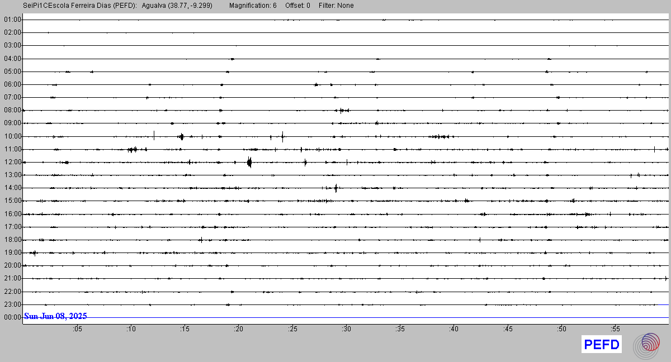This screenshot has height=362, width=671.
Task: Select the 10:00 hour label
Action: (x=12, y=136)
